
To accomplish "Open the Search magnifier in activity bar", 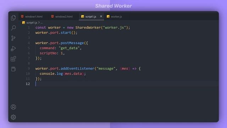I will [x=13, y=28].
